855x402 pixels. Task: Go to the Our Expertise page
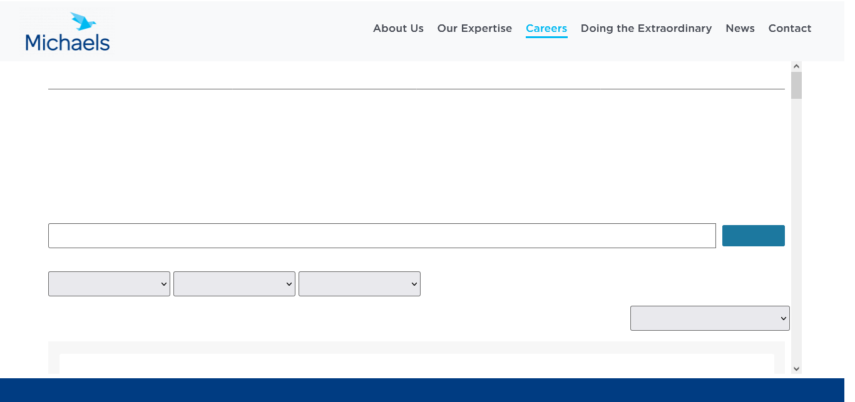coord(474,28)
